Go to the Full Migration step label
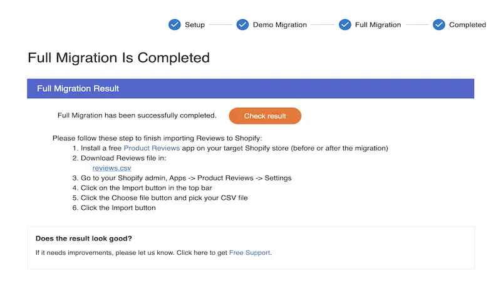Image resolution: width=501 pixels, height=281 pixels. [x=378, y=25]
